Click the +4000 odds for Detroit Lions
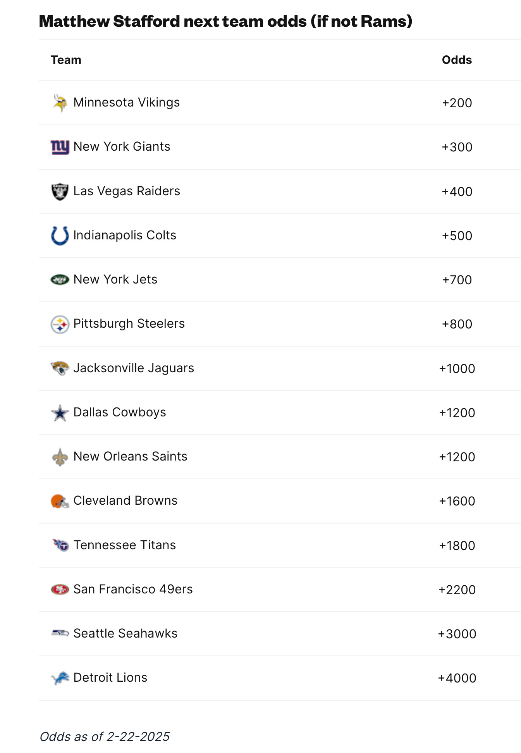The image size is (521, 753). tap(457, 678)
